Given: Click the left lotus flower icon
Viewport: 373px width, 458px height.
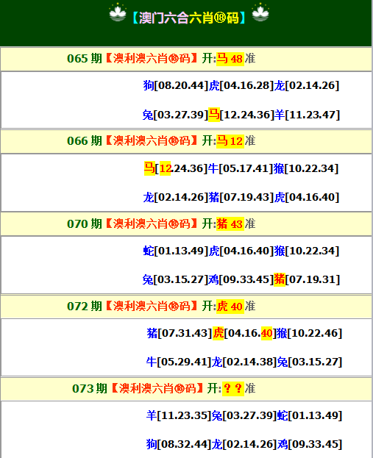Looking at the screenshot, I should pos(118,12).
